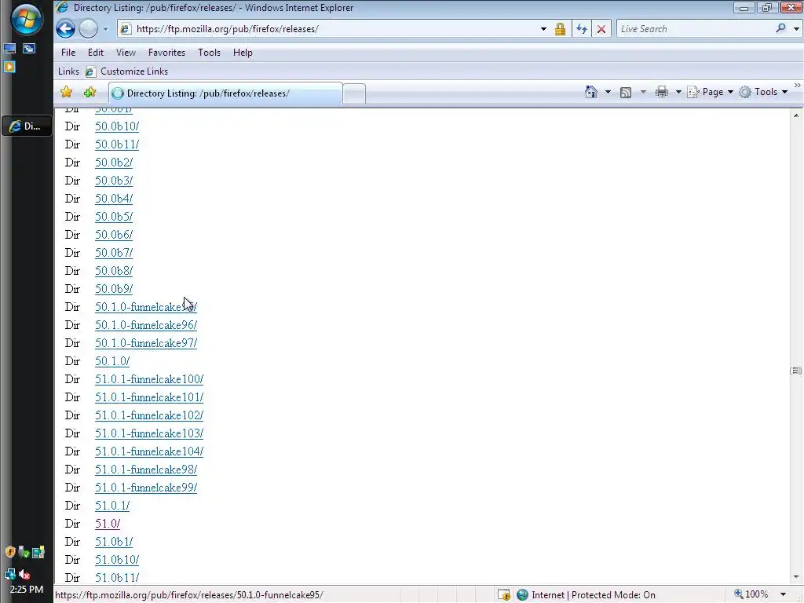Image resolution: width=804 pixels, height=603 pixels.
Task: Open the 50.0b2/ directory link
Action: coord(114,163)
